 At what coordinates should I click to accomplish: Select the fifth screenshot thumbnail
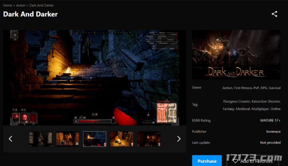pos(149,139)
